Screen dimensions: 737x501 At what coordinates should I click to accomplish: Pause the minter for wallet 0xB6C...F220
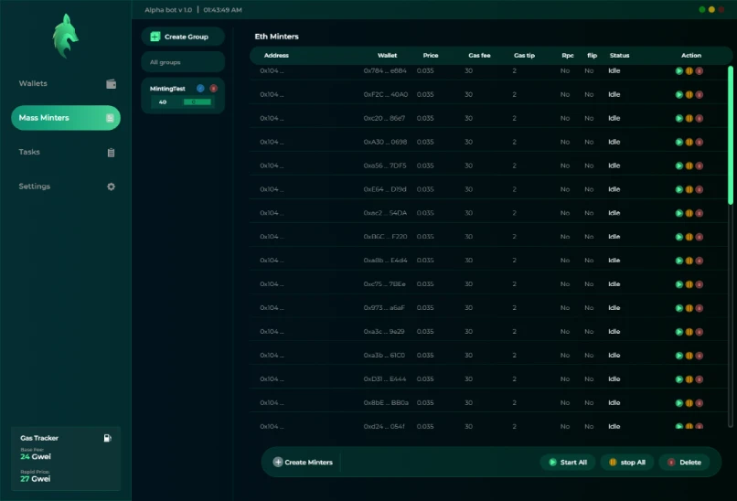click(689, 237)
